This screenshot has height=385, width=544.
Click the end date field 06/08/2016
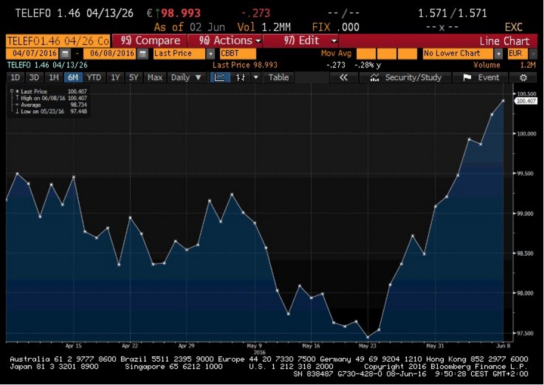click(x=111, y=54)
